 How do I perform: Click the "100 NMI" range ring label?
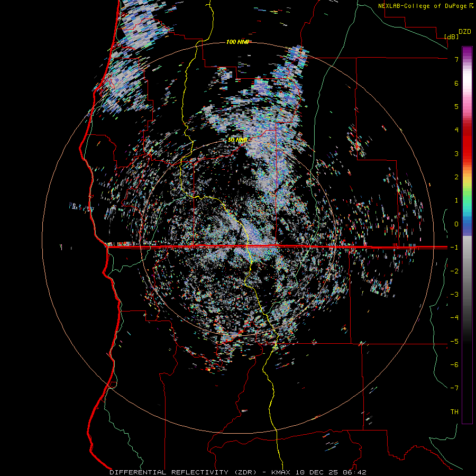pyautogui.click(x=237, y=42)
